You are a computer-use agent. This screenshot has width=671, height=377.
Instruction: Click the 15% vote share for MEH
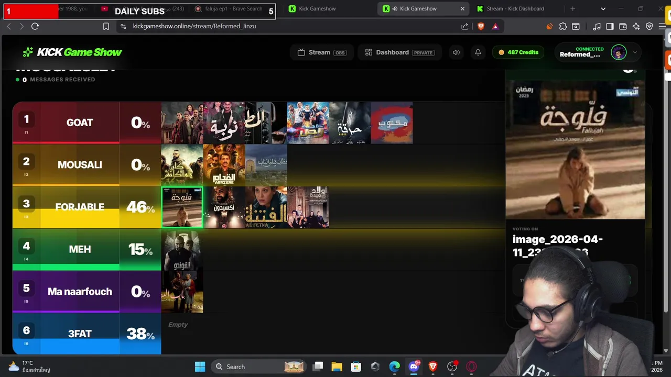(140, 250)
